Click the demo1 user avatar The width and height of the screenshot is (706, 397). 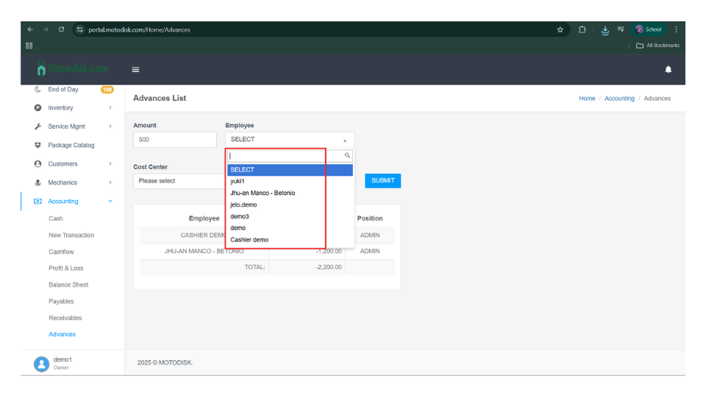pyautogui.click(x=41, y=363)
